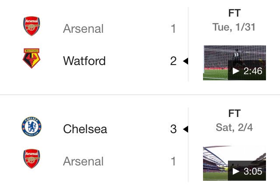Click the Tue, 1/31 match date
This screenshot has height=189, width=280.
(x=234, y=27)
